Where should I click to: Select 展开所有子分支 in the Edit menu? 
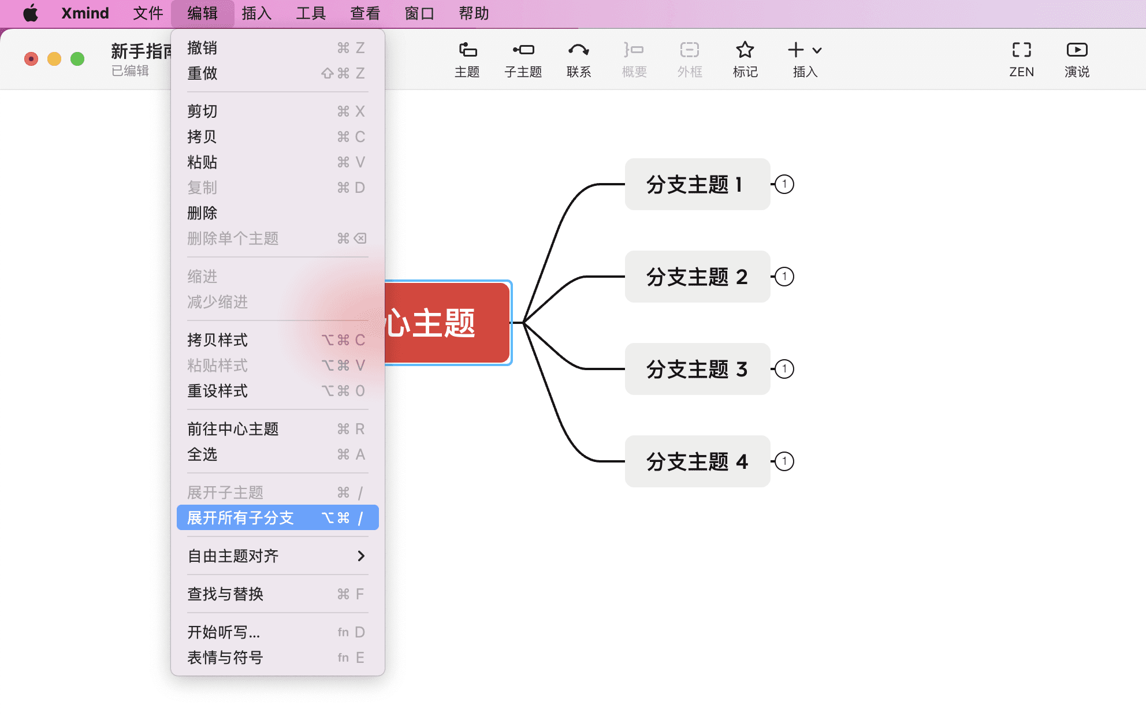[x=276, y=517]
